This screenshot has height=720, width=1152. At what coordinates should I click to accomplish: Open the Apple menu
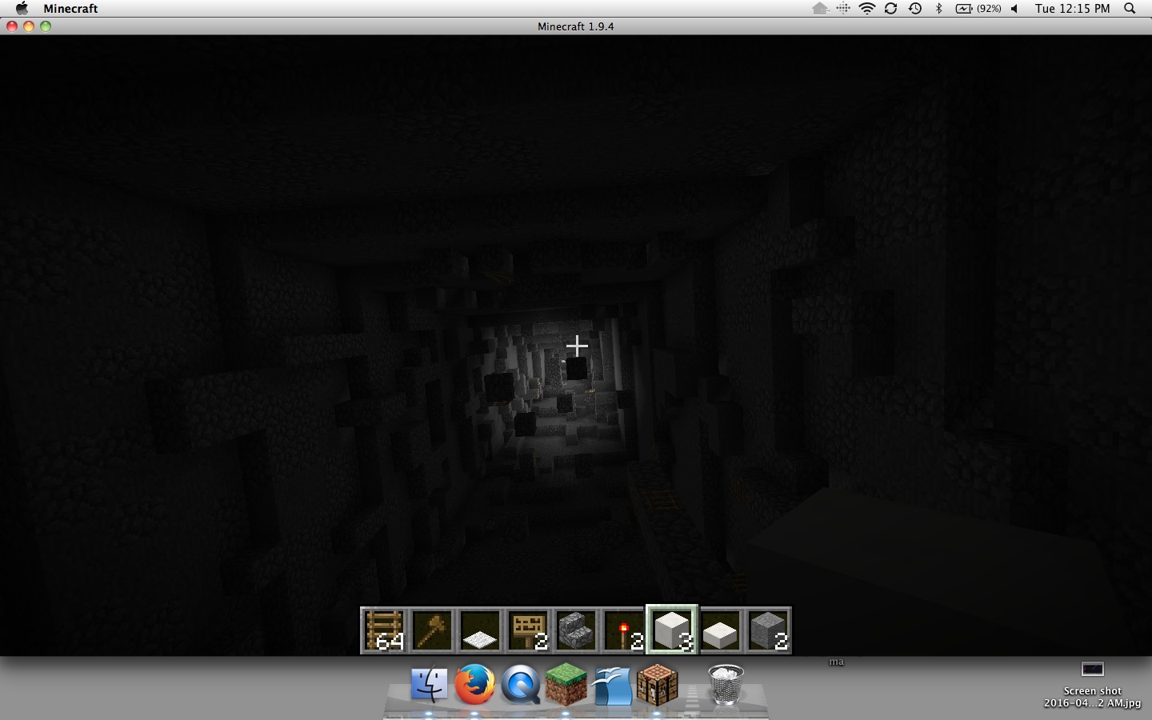22,8
